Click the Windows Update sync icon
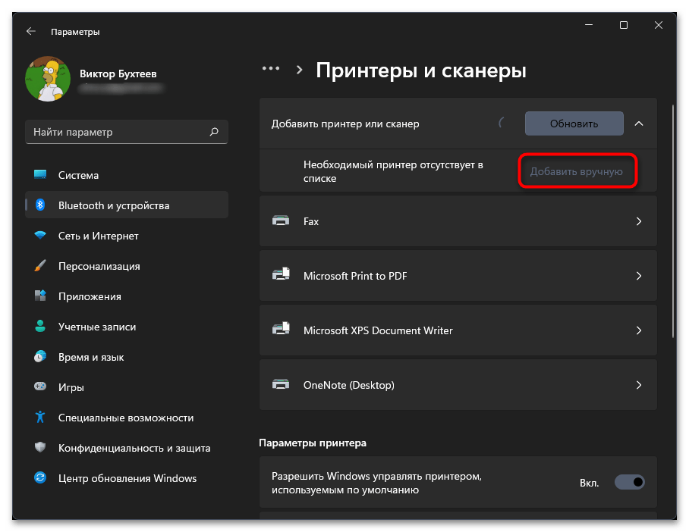Screen dimensions: 689x532 tap(40, 477)
